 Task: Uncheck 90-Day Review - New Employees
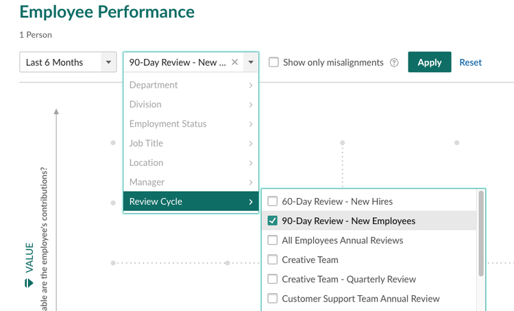point(272,221)
